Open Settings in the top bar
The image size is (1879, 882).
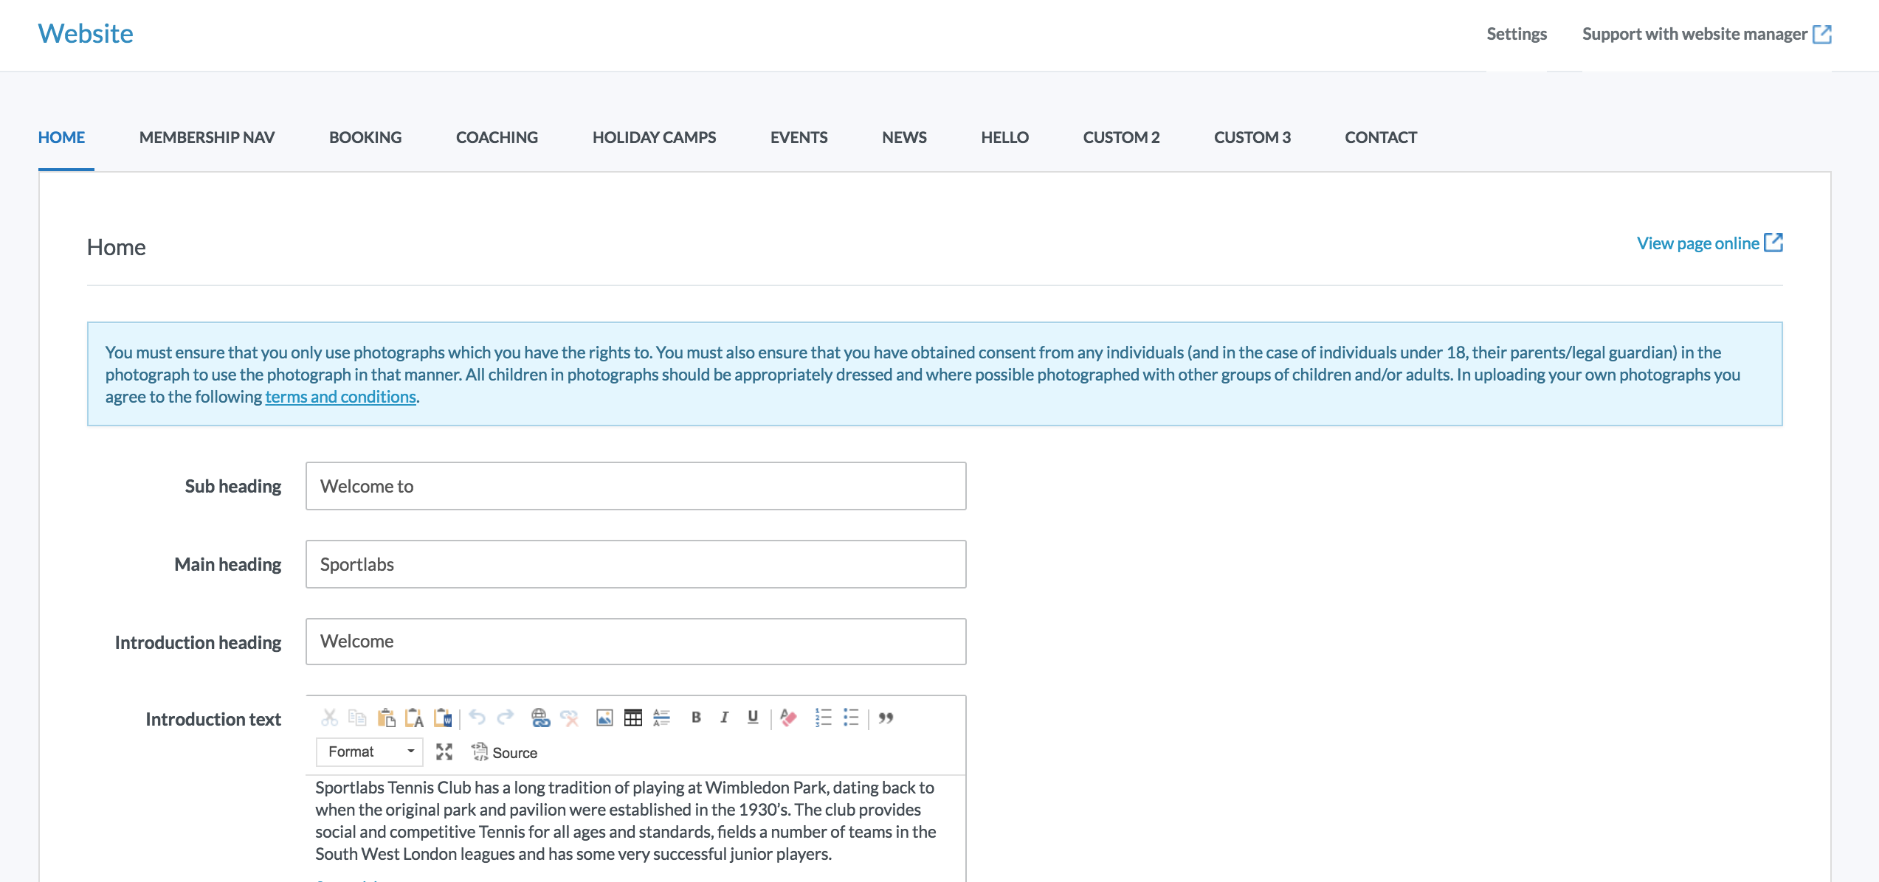(1516, 34)
